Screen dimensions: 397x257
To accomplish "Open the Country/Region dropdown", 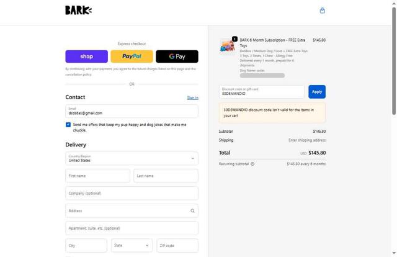I will coord(132,158).
